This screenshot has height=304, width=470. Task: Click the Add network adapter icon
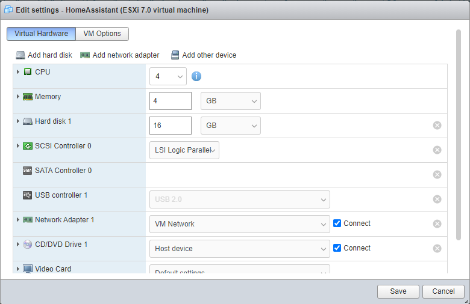pos(85,55)
